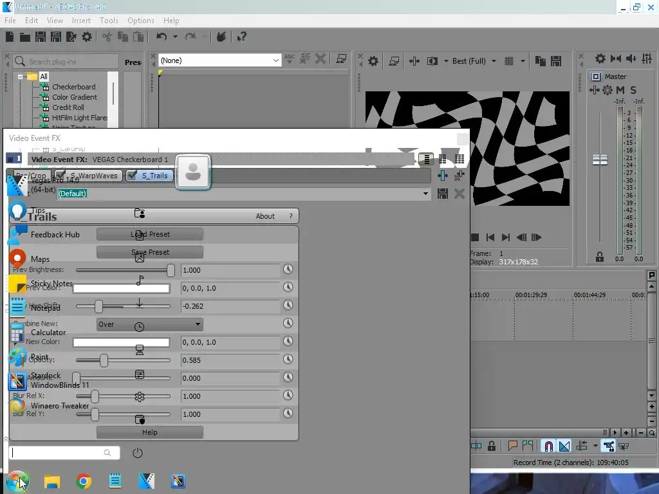Toggle Automatic Crossfades button

[x=564, y=446]
